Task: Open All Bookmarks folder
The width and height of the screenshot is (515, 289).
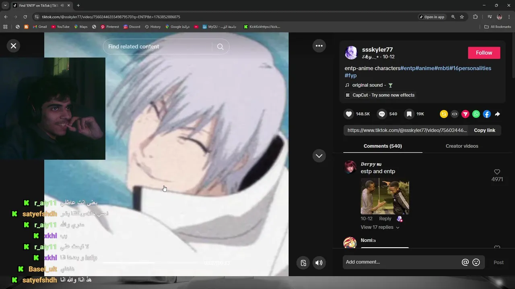Action: point(498,27)
